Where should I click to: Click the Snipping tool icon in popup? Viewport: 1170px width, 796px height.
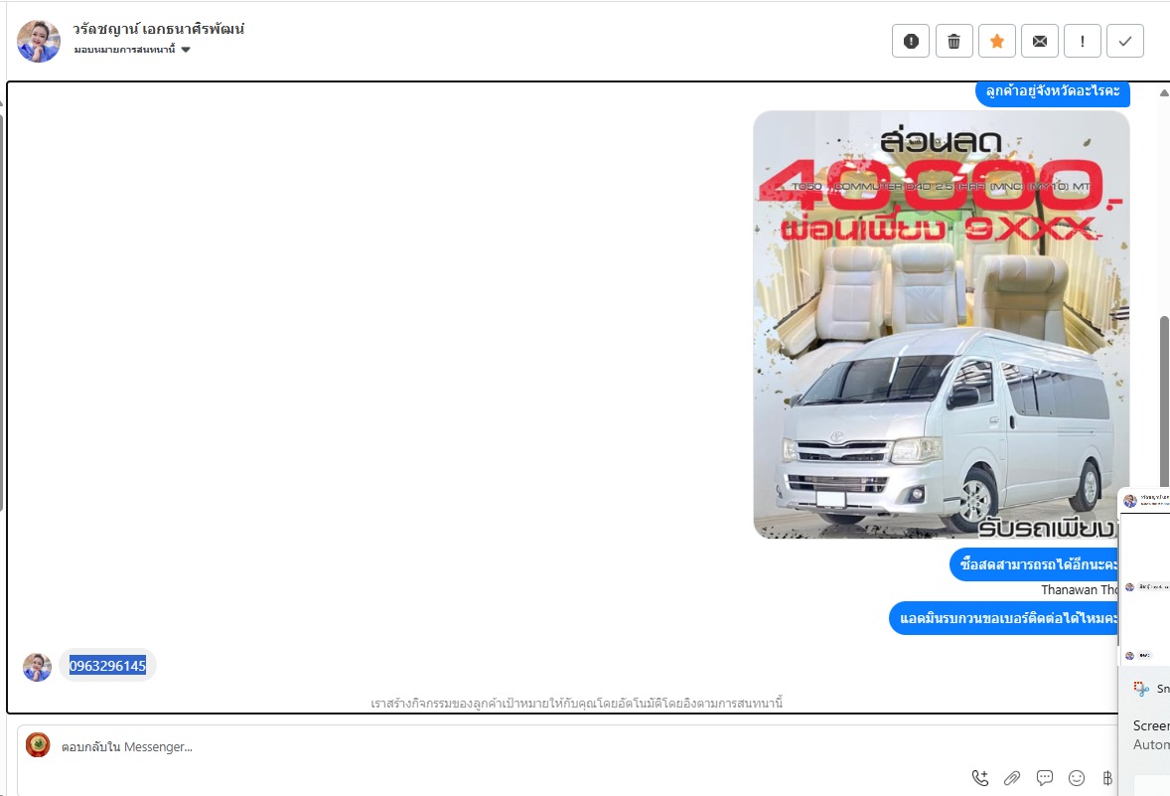[1141, 689]
